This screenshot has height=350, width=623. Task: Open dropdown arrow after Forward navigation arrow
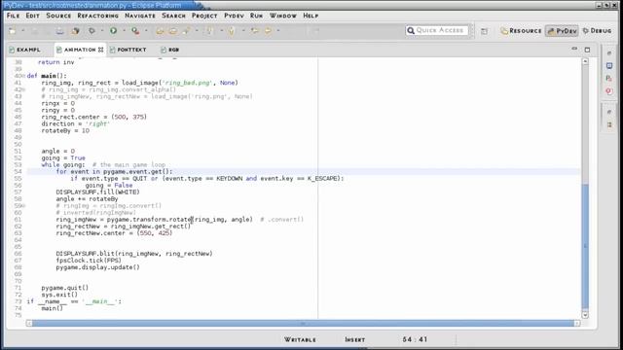278,30
